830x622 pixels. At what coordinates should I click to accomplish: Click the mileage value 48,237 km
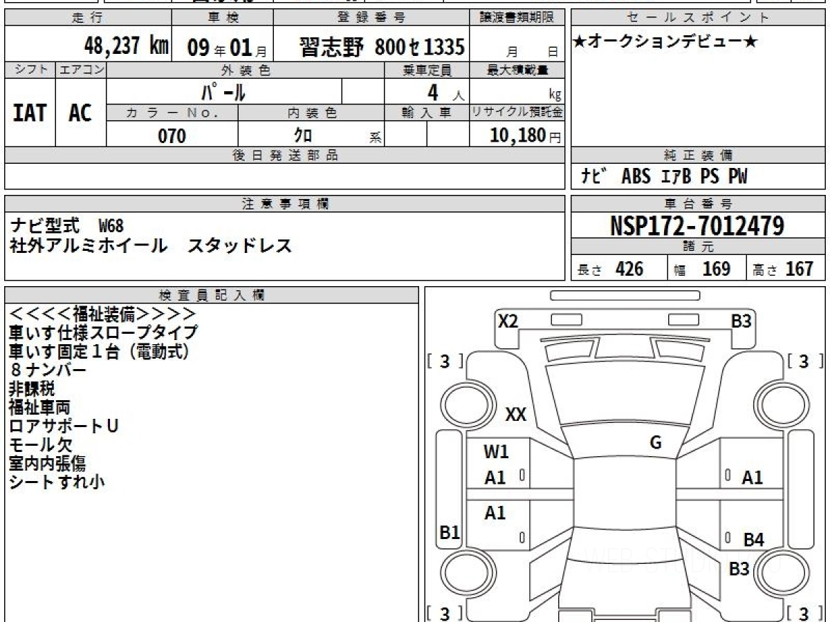pos(125,46)
